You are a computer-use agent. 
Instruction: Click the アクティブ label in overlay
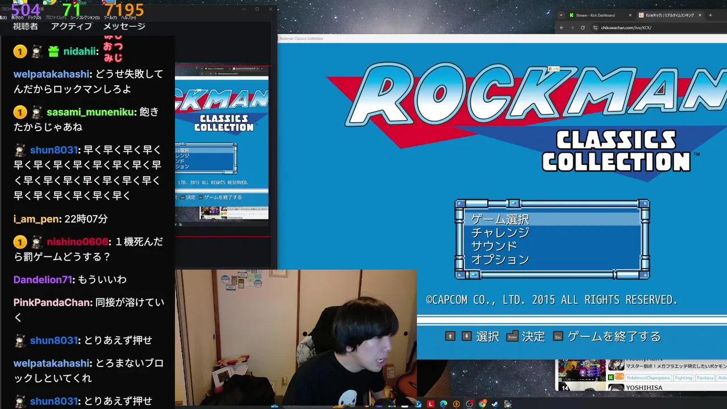click(x=71, y=26)
